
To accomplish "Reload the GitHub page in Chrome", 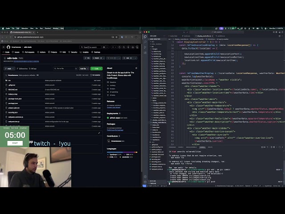I will coord(10,37).
